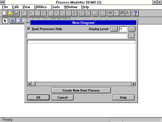Click the Display Level number field

click(123, 29)
